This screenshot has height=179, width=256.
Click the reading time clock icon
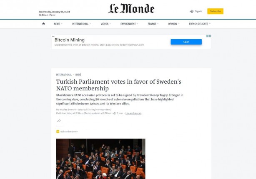114,113
